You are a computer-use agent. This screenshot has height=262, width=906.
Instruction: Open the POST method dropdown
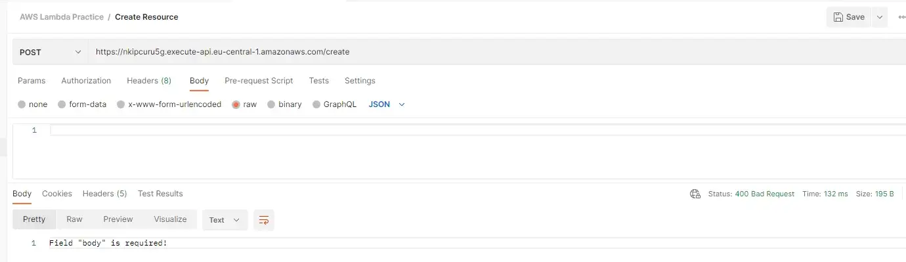coord(50,51)
